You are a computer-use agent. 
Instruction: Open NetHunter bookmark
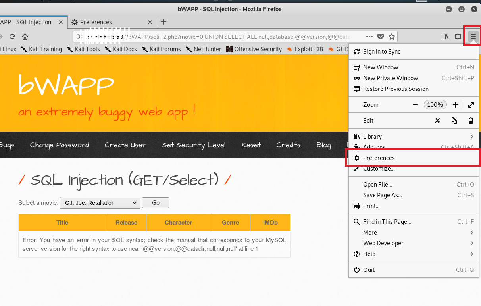click(203, 49)
